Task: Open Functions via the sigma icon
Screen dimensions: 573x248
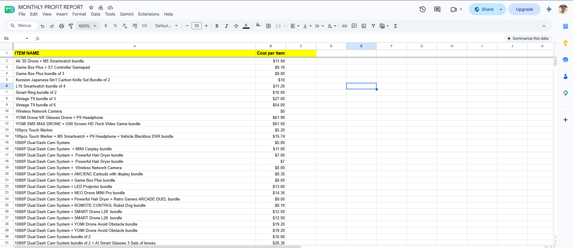Action: pos(395,26)
